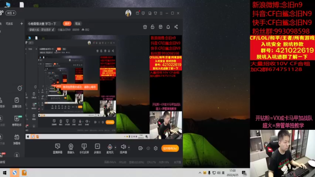Image resolution: width=315 pixels, height=177 pixels.
Task: Cancel title editing with 取消
Action: 78,24
